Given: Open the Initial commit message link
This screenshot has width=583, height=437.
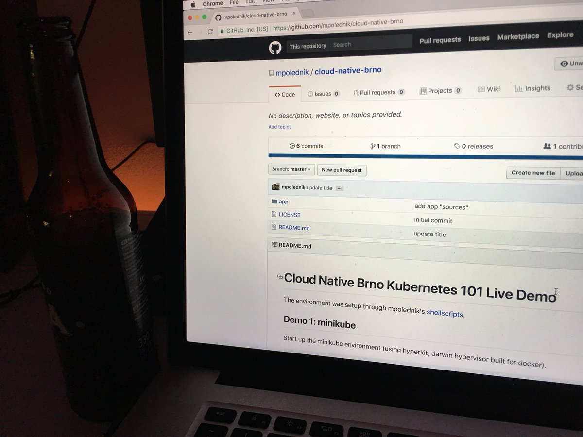Looking at the screenshot, I should pos(433,220).
